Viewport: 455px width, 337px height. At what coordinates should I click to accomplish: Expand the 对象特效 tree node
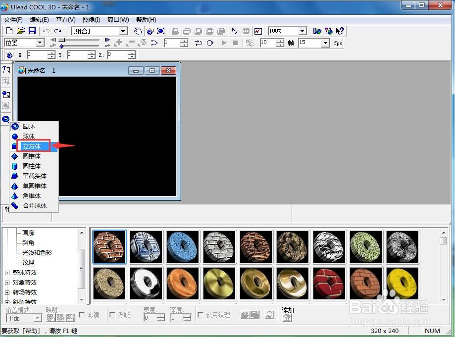click(x=7, y=283)
